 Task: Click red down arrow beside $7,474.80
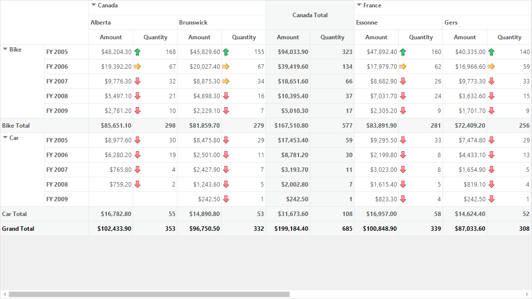tap(492, 140)
